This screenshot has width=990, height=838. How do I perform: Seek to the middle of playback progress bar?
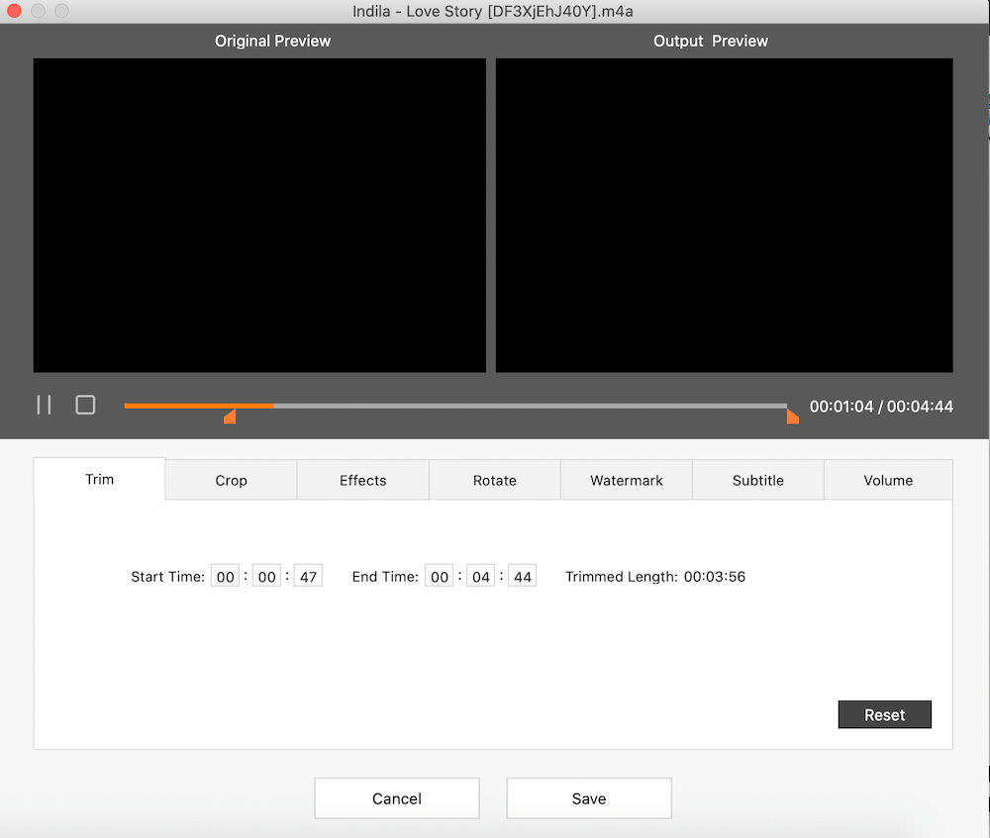pos(455,406)
